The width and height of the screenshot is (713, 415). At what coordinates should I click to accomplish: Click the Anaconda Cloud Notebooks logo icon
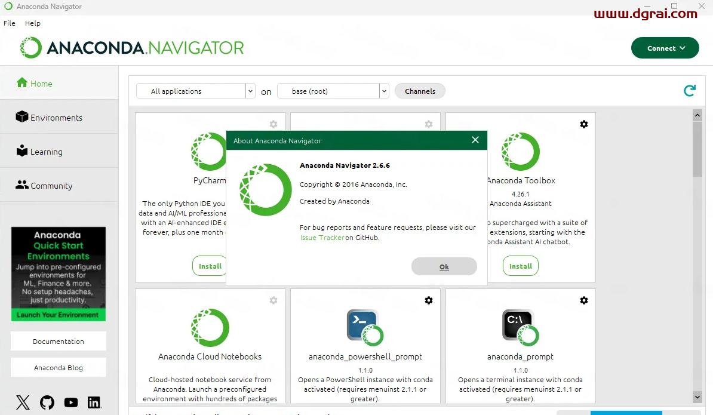210,328
